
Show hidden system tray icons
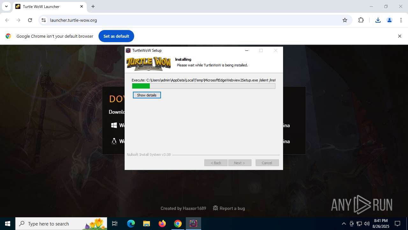tap(344, 224)
